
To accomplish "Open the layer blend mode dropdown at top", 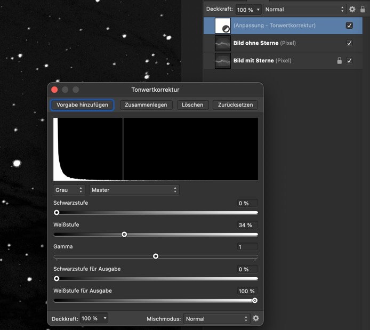I will 304,10.
